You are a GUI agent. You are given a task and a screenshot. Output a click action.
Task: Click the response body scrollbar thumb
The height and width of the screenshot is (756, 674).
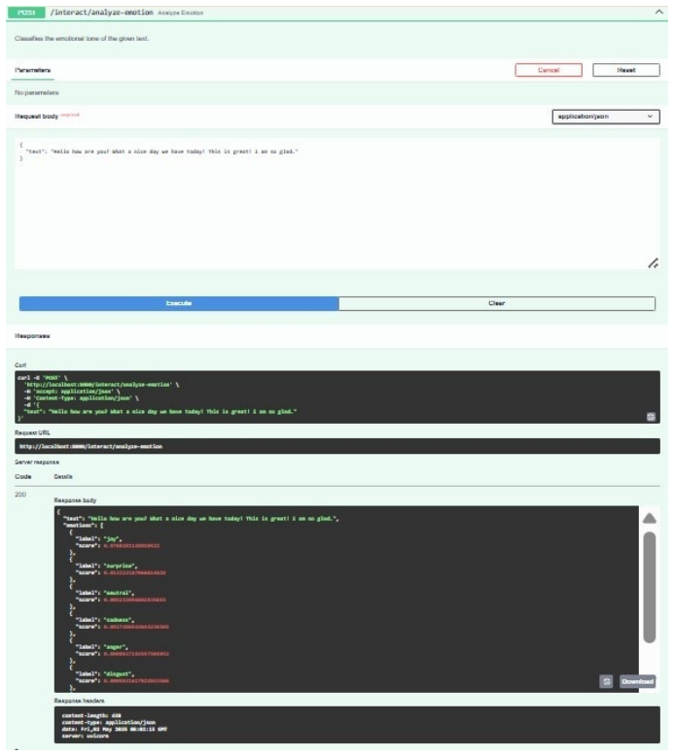click(650, 587)
